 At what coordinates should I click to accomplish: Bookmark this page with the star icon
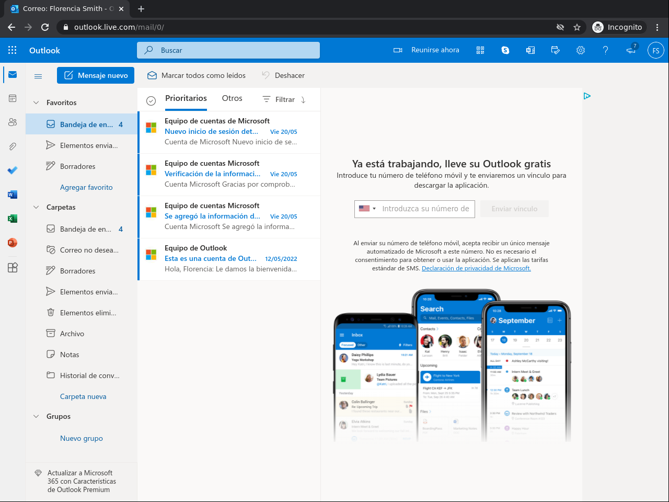(x=577, y=27)
